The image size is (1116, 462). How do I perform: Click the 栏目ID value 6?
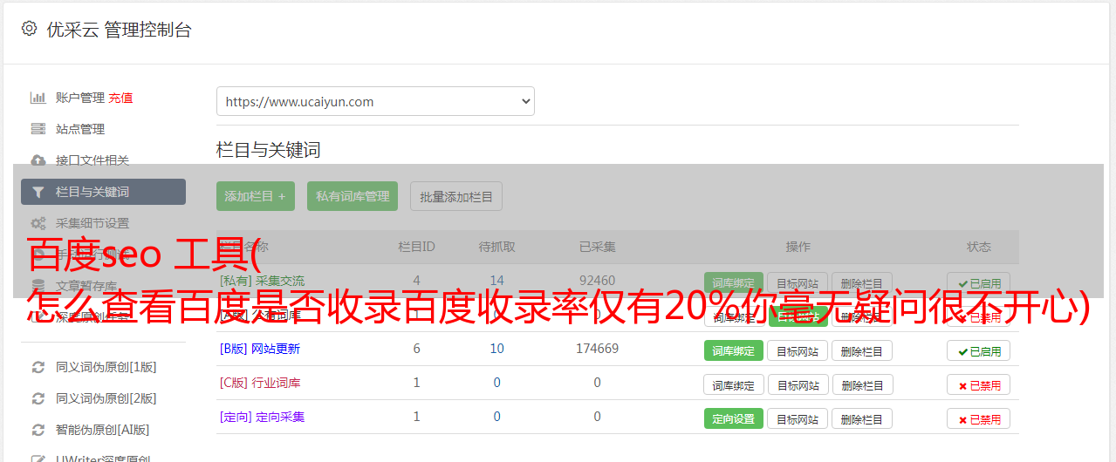[x=416, y=349]
